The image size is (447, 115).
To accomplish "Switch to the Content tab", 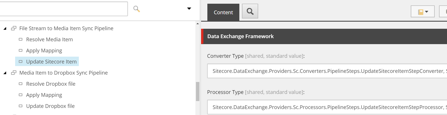I will (x=223, y=12).
